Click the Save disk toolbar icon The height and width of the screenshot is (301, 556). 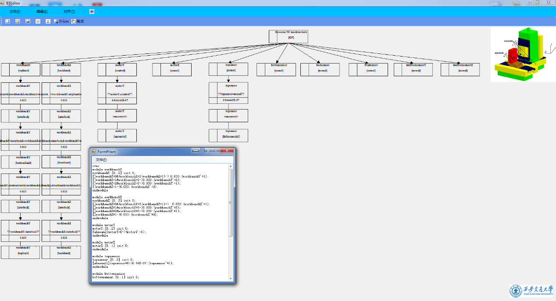pyautogui.click(x=28, y=21)
